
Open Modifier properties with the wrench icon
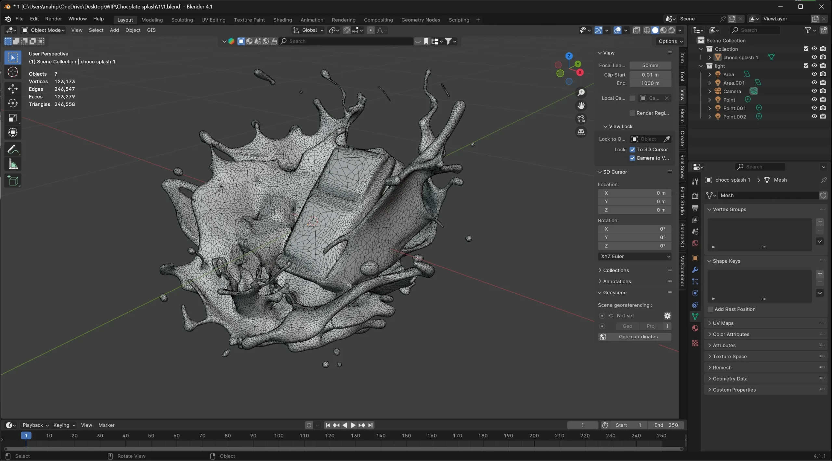[x=695, y=270]
